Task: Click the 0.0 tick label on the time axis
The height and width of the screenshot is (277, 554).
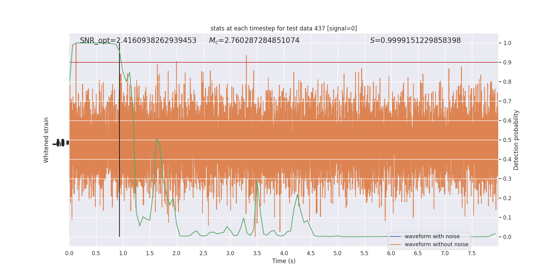Action: pyautogui.click(x=69, y=253)
